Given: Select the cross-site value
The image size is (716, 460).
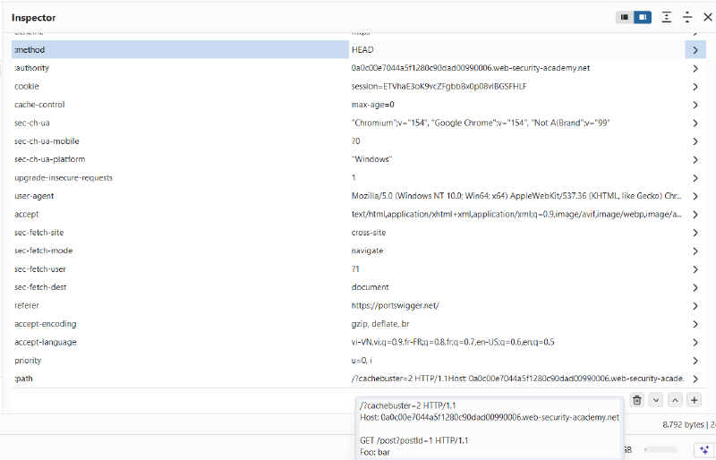Looking at the screenshot, I should click(x=369, y=233).
